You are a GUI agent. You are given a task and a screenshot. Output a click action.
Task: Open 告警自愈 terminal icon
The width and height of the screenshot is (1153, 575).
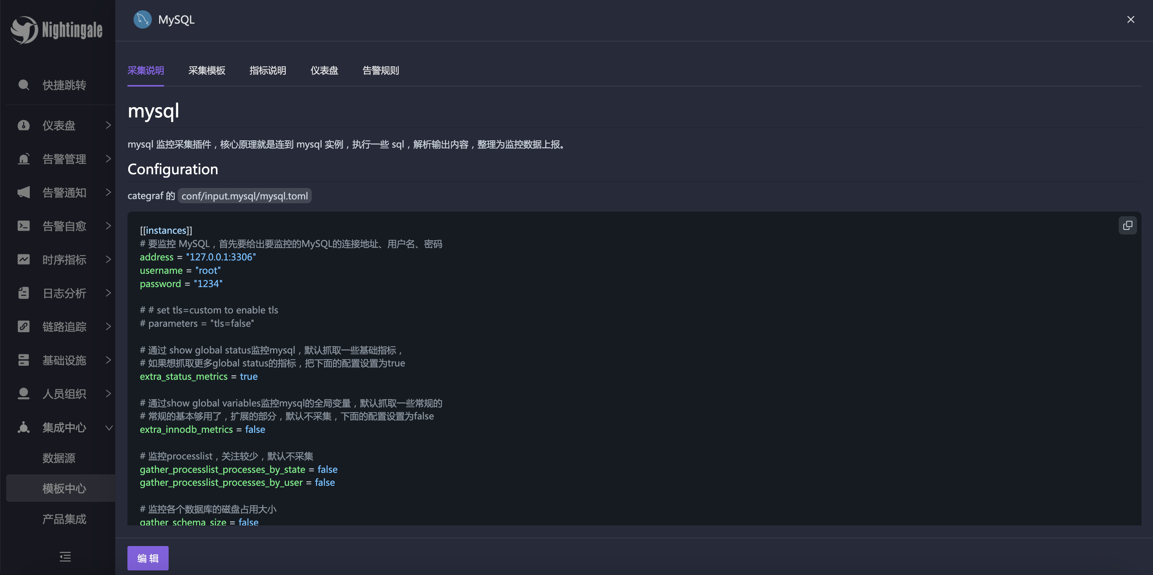23,226
